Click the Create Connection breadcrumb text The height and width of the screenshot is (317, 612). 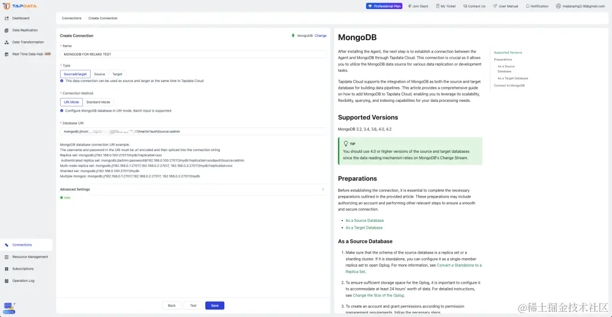pos(103,18)
